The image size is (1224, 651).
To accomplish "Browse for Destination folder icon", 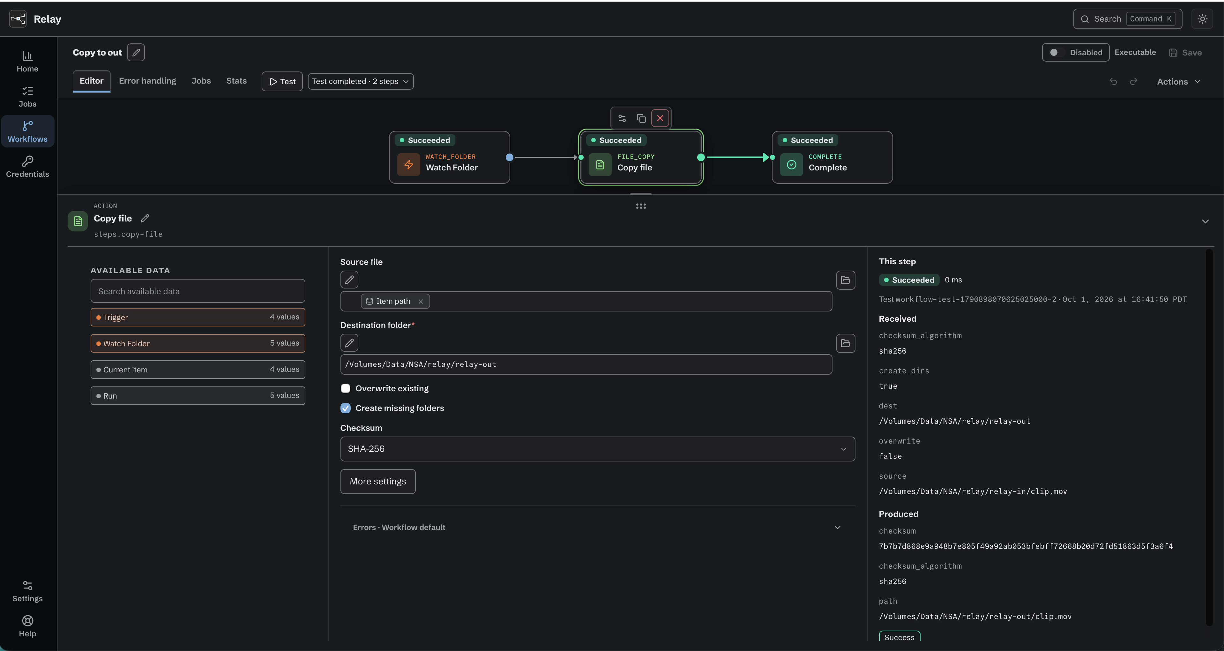I will pos(845,343).
